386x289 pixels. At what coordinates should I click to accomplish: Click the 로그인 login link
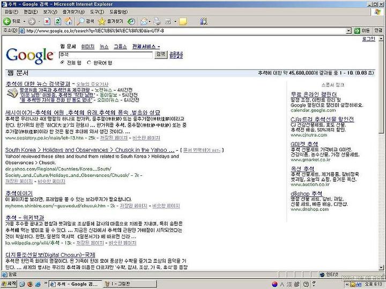coord(368,39)
